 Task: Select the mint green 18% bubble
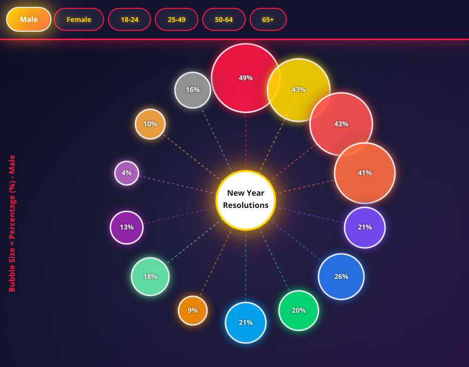tap(150, 276)
